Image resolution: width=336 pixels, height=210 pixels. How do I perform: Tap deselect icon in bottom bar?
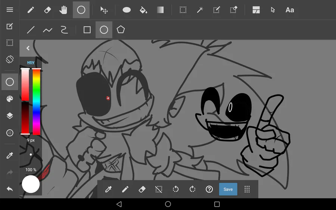(159, 189)
